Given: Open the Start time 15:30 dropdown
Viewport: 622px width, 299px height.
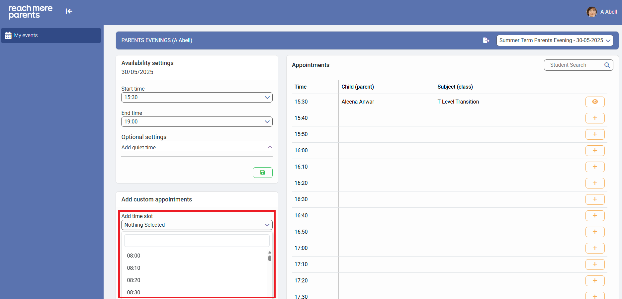Looking at the screenshot, I should point(197,98).
